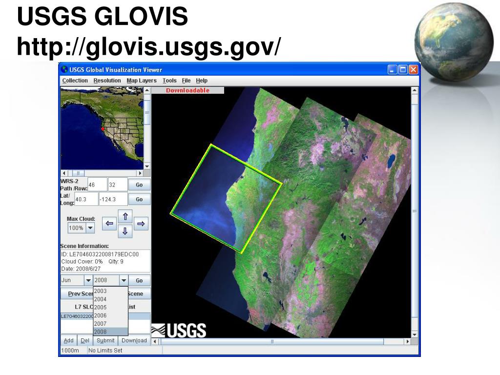This screenshot has width=500, height=375.
Task: Close the Global Visualization Viewer window
Action: [413, 69]
